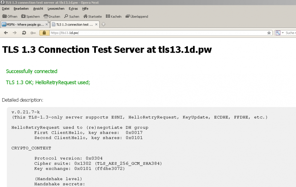Go back to previous page
The image size is (296, 187).
coord(6,33)
